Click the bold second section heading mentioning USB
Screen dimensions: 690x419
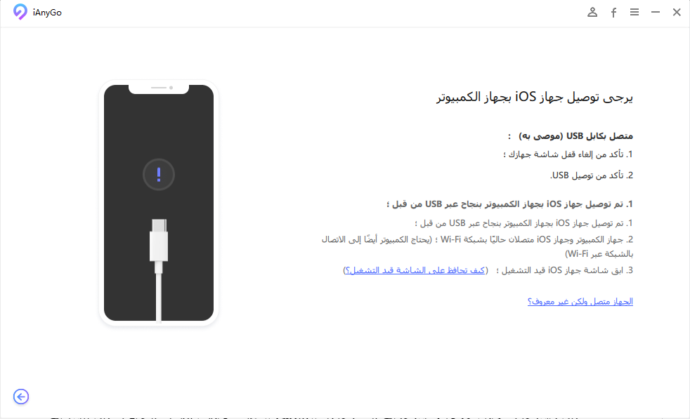coord(509,204)
